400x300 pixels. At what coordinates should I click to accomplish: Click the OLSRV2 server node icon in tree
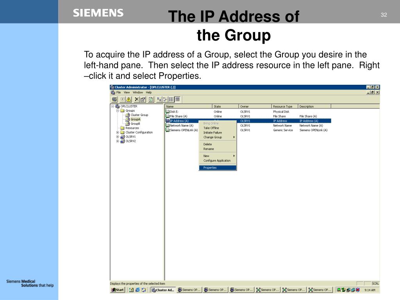122,141
